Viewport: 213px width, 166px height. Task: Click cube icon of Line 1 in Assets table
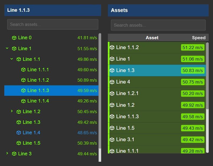tap(112, 59)
